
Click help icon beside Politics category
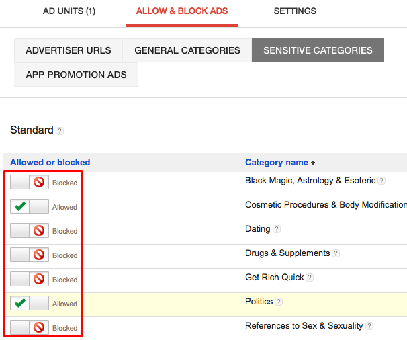point(279,302)
